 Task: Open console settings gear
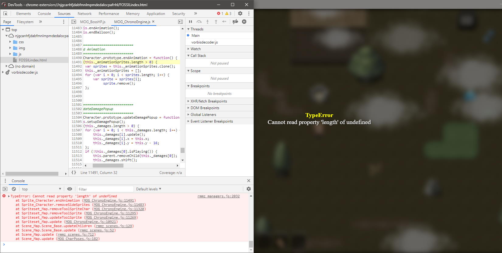249,189
